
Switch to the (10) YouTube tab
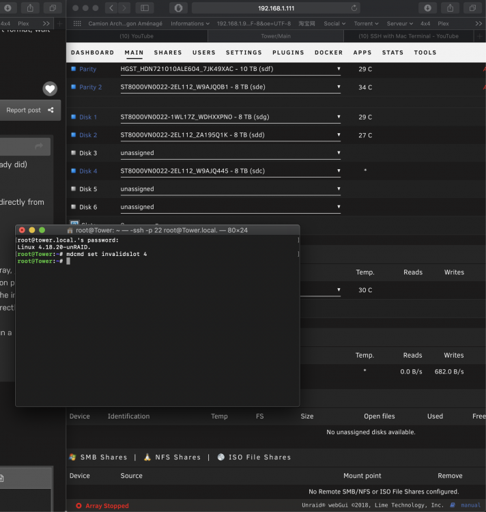tap(137, 36)
